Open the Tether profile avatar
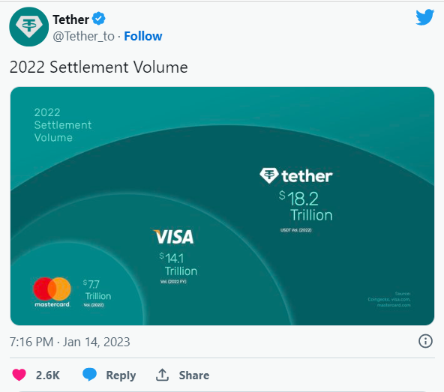 coord(29,26)
